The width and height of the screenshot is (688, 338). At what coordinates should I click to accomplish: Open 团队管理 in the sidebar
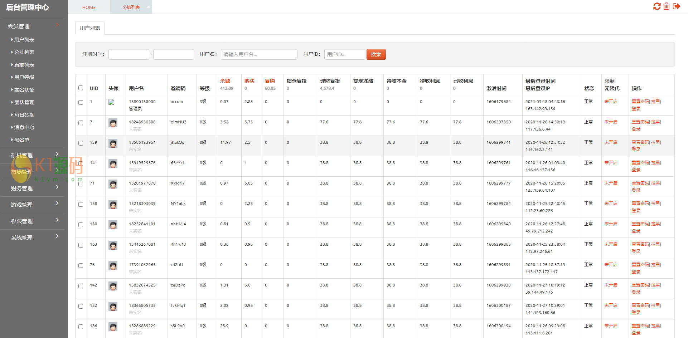[x=24, y=102]
